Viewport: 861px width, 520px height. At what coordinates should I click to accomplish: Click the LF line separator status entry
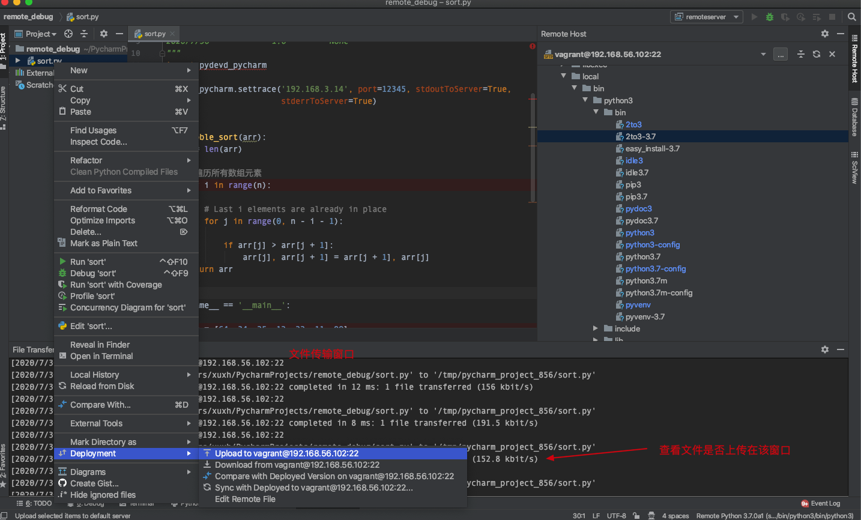coord(596,516)
